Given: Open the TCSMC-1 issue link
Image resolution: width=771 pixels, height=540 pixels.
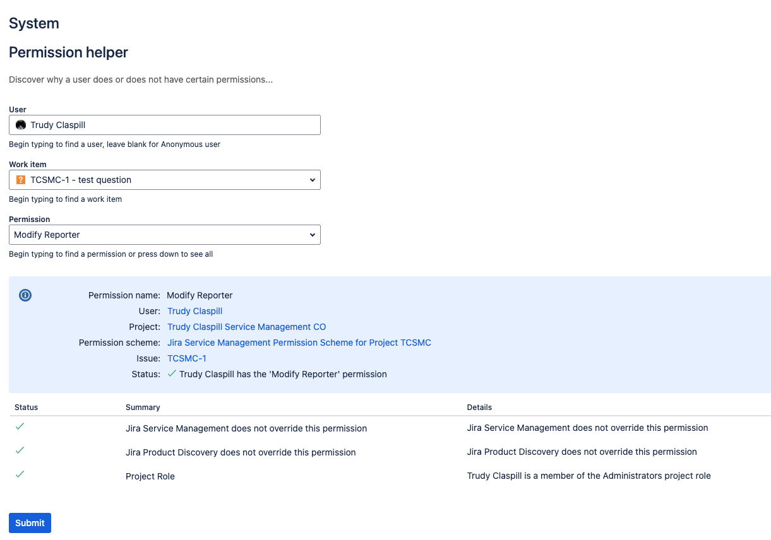Looking at the screenshot, I should pyautogui.click(x=186, y=358).
